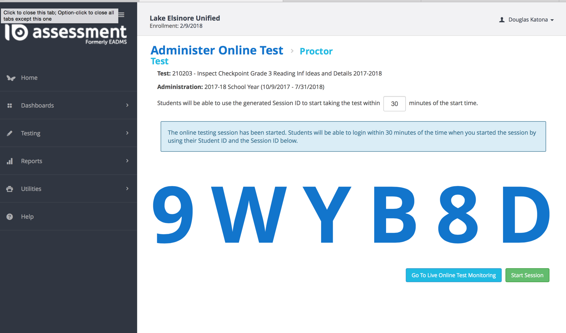Go To Live Online Test Monitoring
Image resolution: width=566 pixels, height=333 pixels.
point(453,275)
